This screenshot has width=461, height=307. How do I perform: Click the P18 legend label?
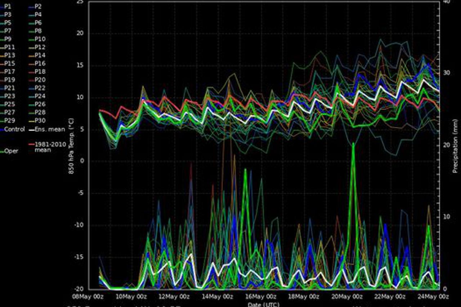[x=40, y=72]
